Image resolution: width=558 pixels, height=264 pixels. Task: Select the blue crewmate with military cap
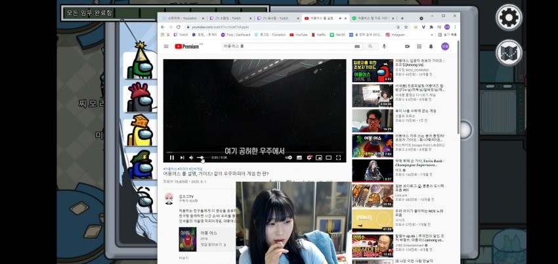[140, 165]
